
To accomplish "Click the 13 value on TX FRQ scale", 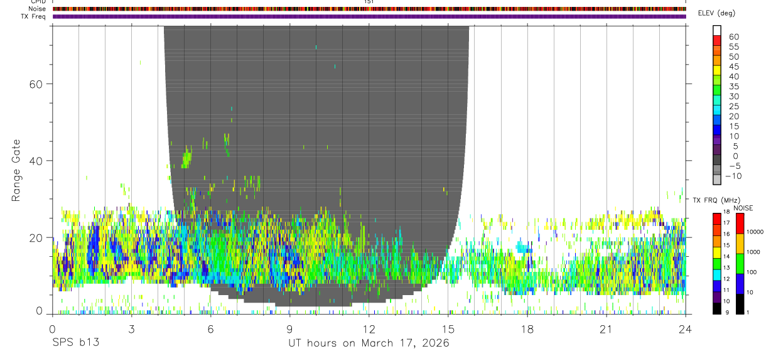I will tap(726, 267).
